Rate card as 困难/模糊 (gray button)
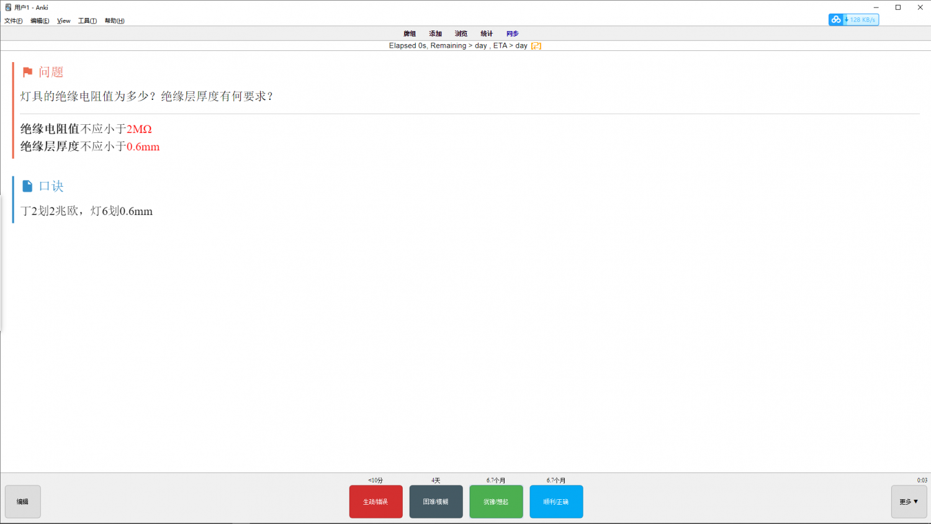931x524 pixels. pos(436,502)
